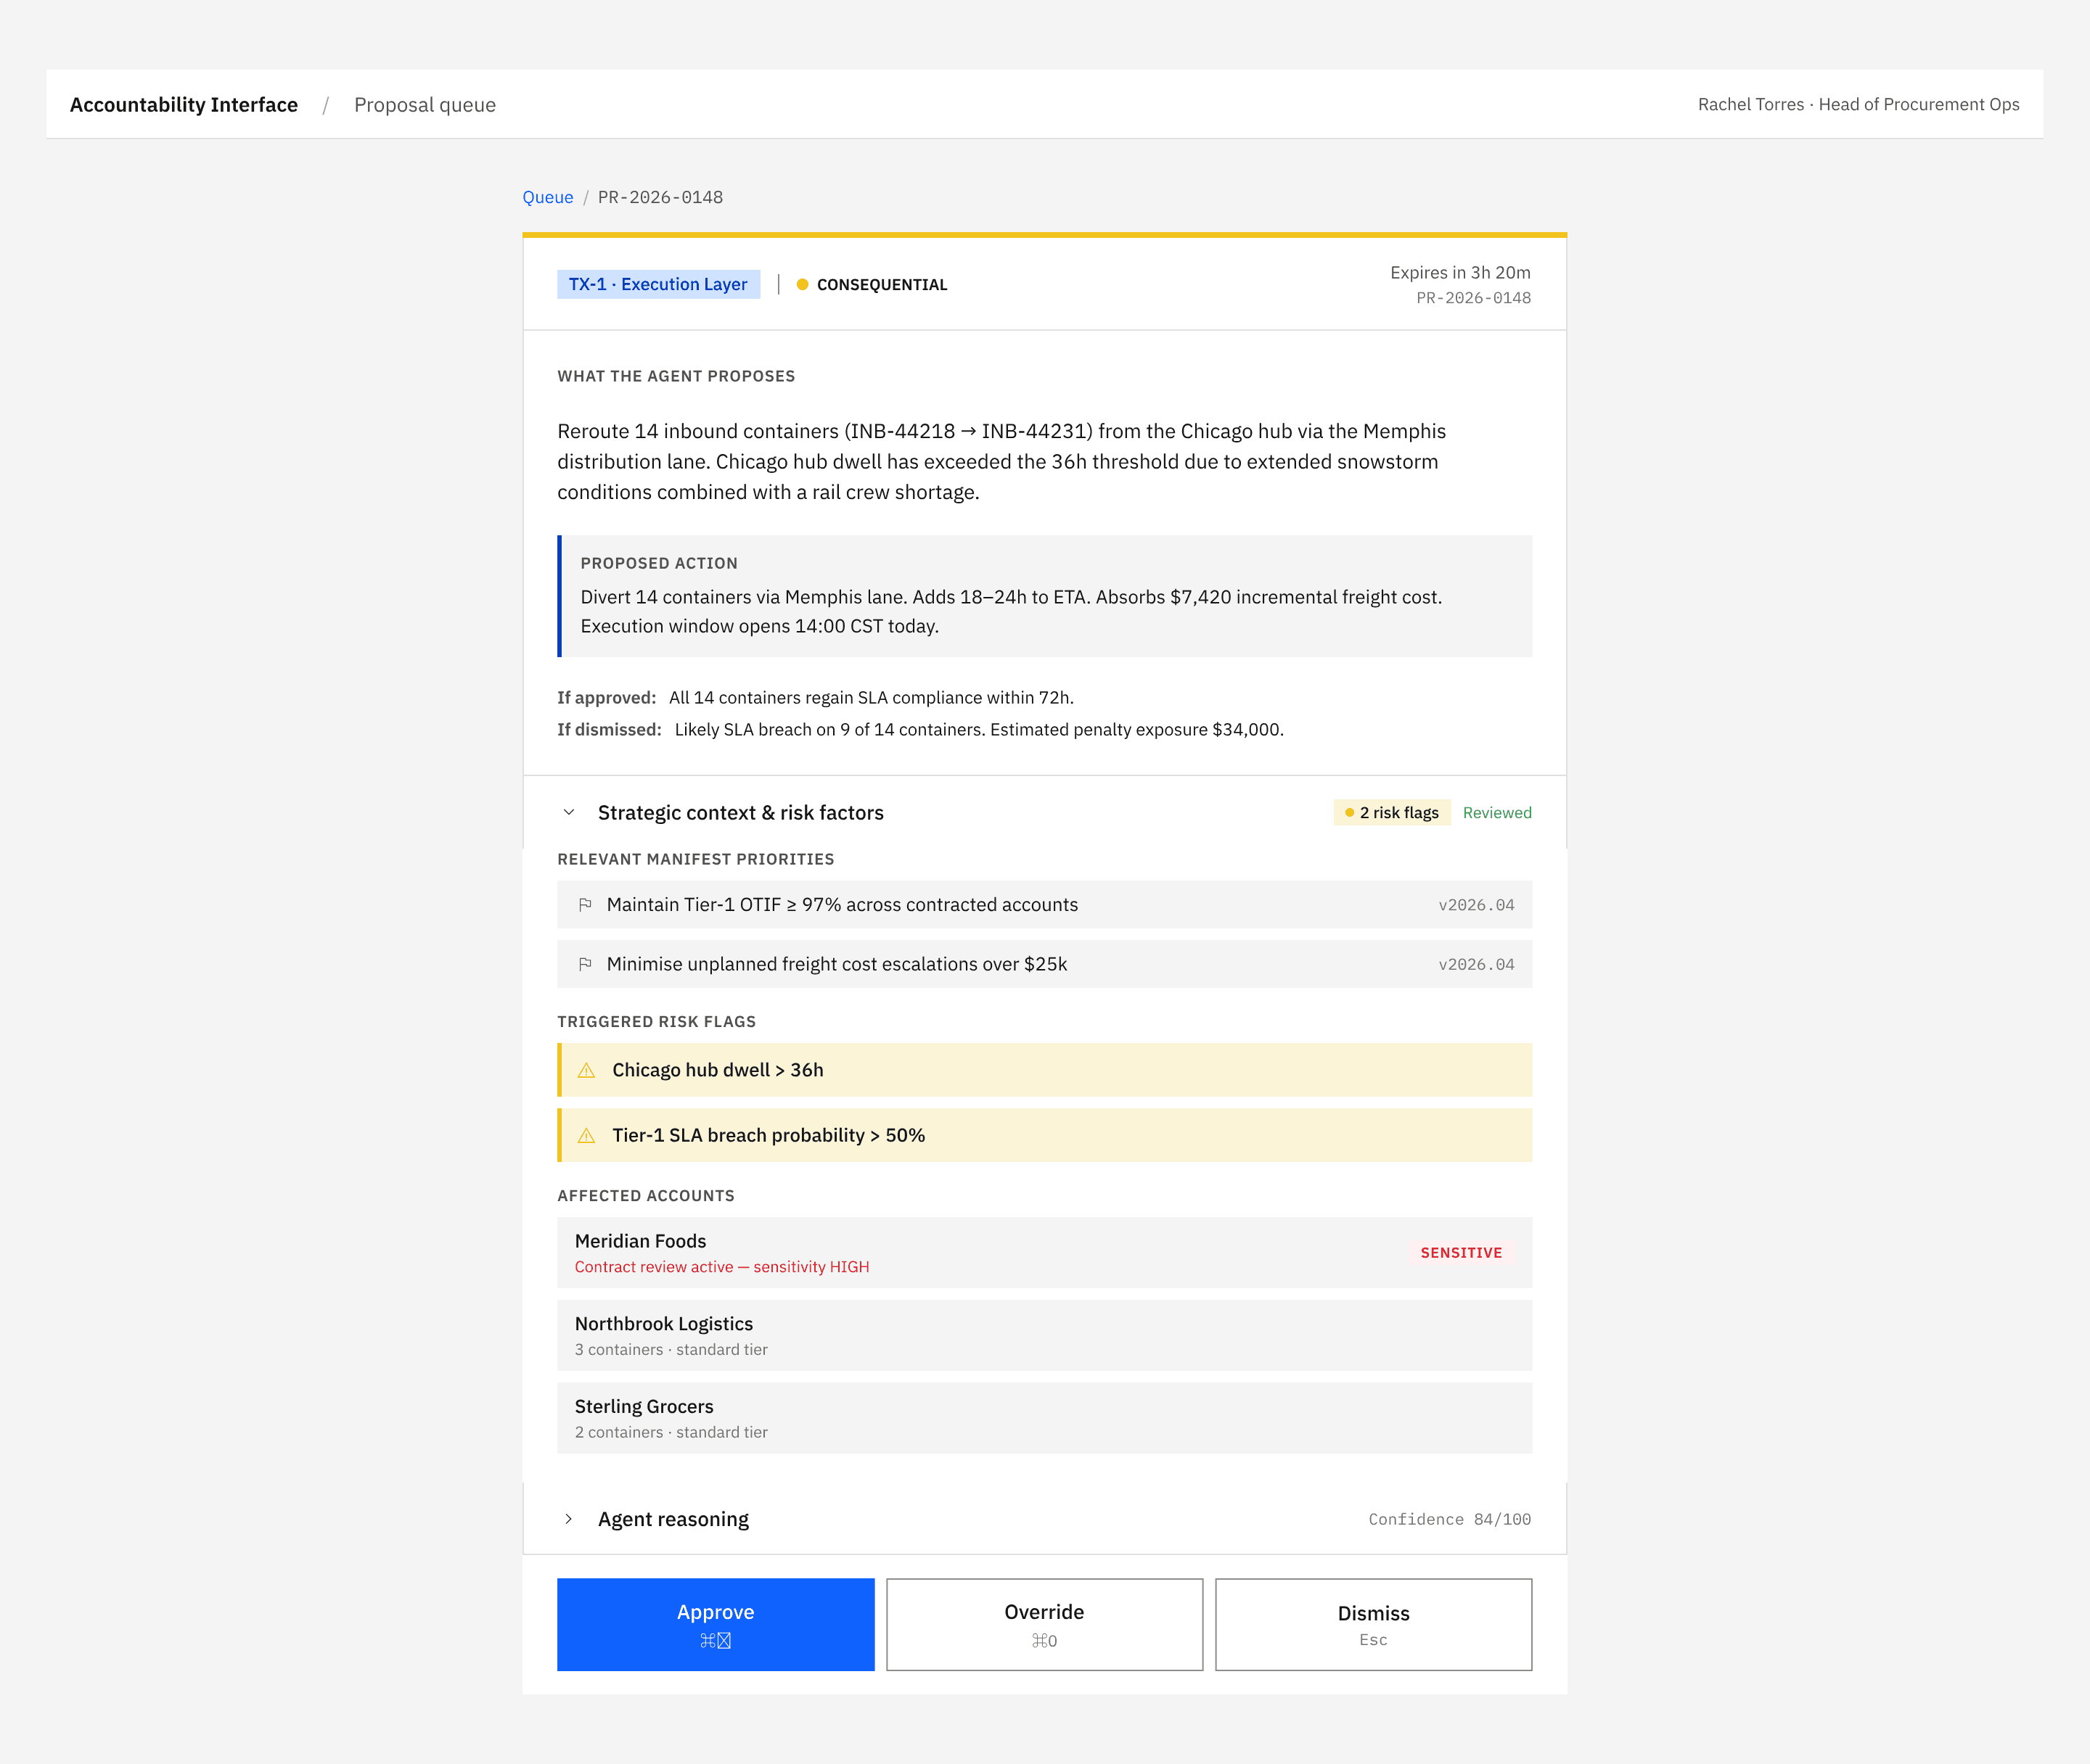Click the If dismissed outcome line
The width and height of the screenshot is (2090, 1764).
pos(920,729)
